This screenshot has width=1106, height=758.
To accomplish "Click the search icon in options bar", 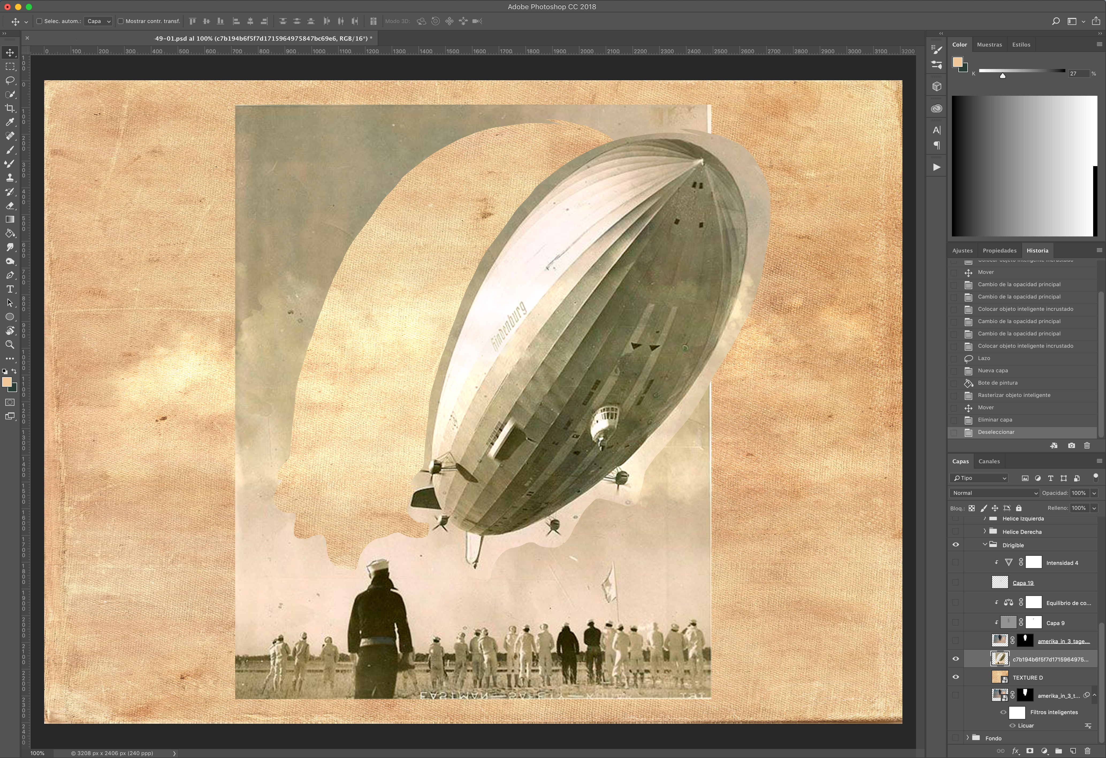I will [x=1055, y=21].
